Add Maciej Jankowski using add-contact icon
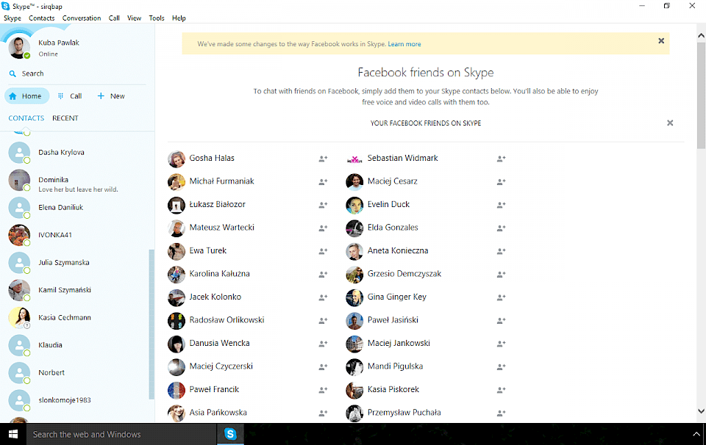This screenshot has height=445, width=706. [x=501, y=344]
